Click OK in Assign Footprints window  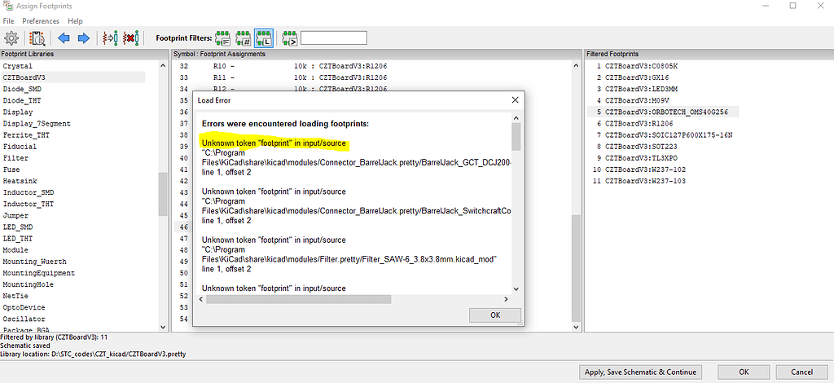pyautogui.click(x=744, y=372)
